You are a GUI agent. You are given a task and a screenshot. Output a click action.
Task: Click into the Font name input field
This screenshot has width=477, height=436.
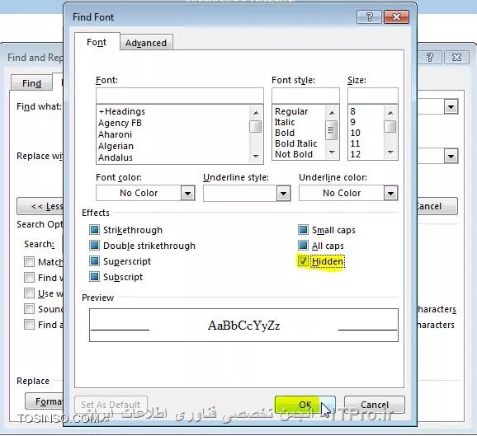coord(179,96)
